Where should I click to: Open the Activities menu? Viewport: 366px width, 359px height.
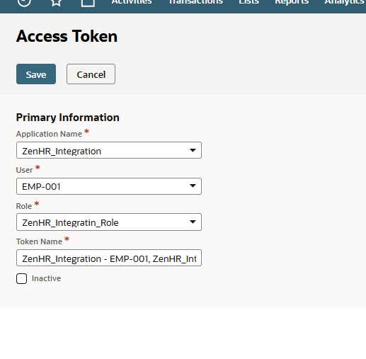132,2
